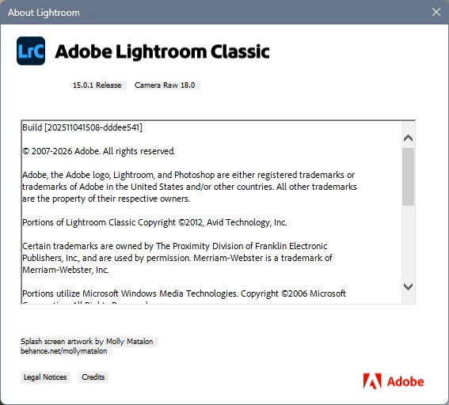Click the license text scrollbar thumb
The image size is (449, 405).
point(408,176)
